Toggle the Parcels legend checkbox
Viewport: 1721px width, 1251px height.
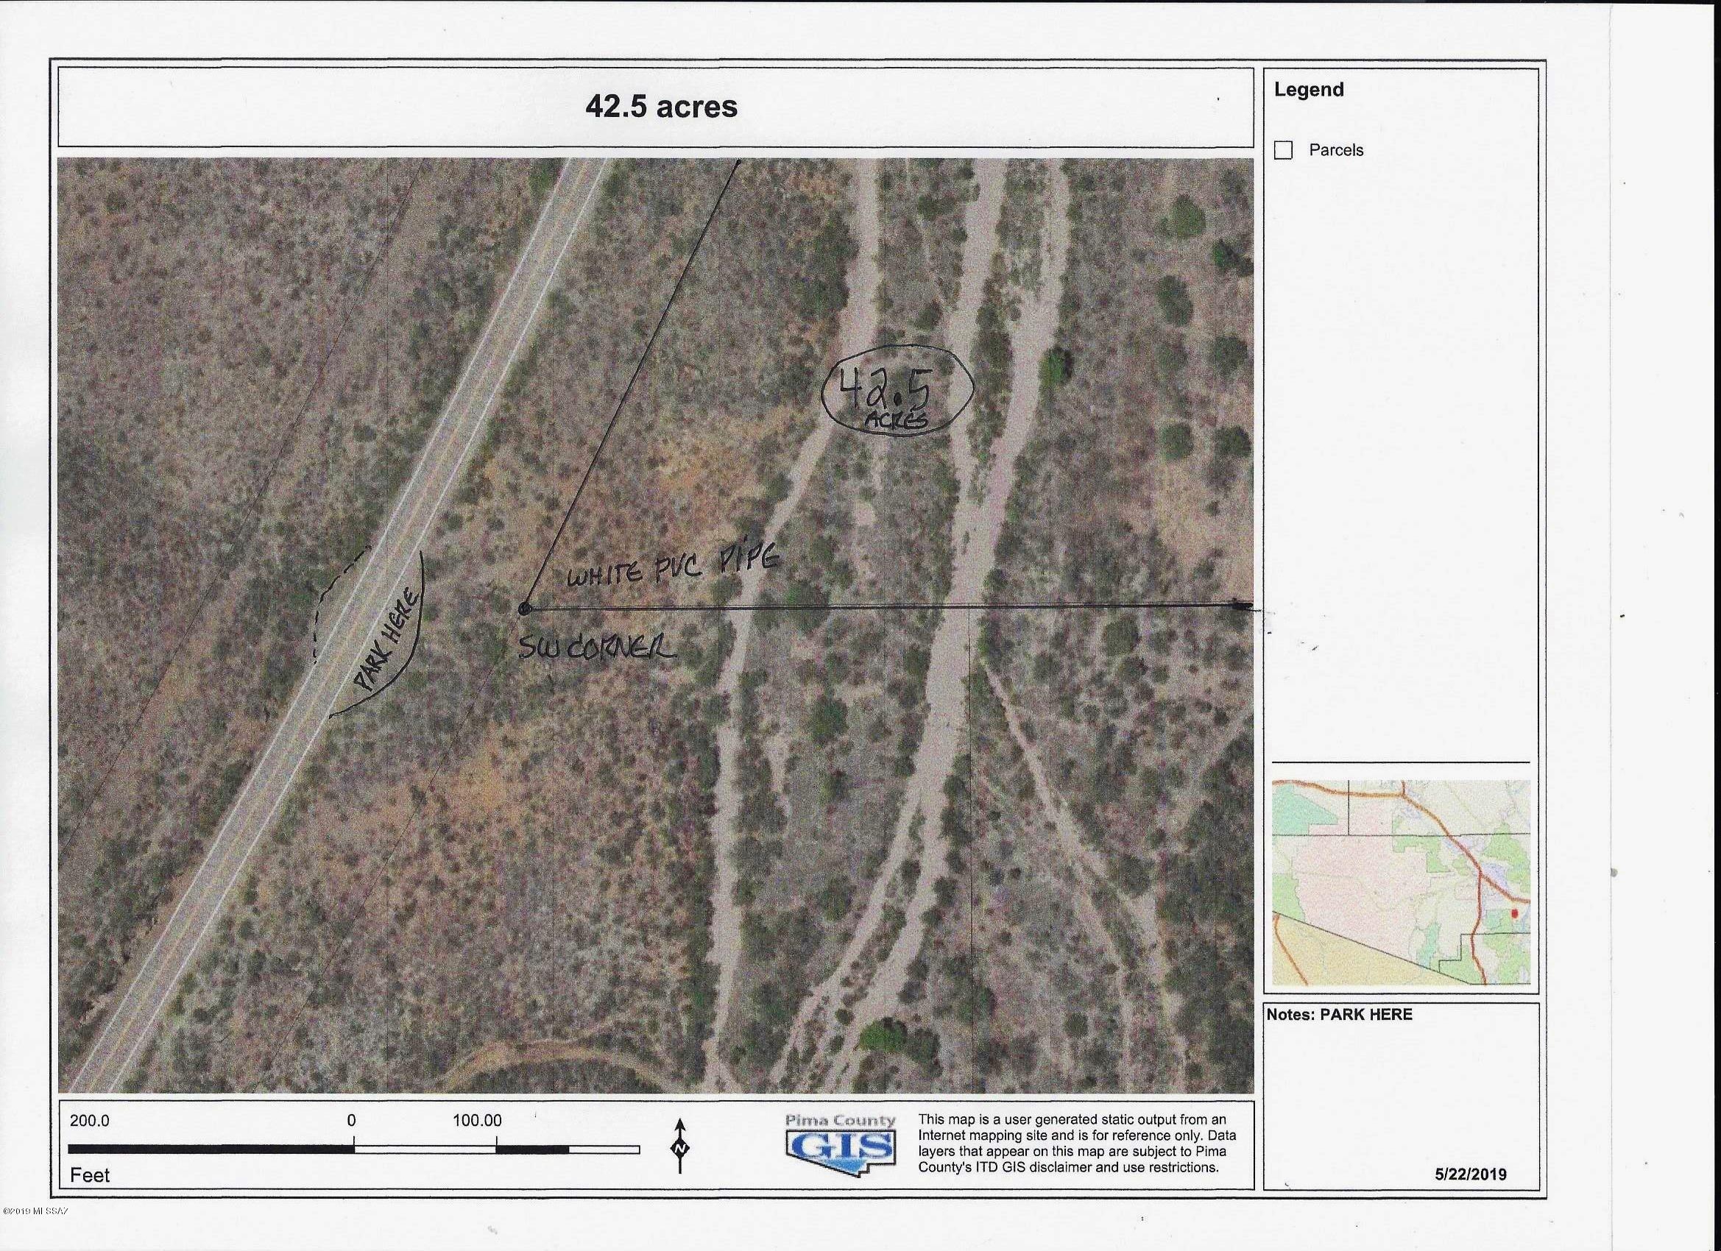click(1283, 150)
